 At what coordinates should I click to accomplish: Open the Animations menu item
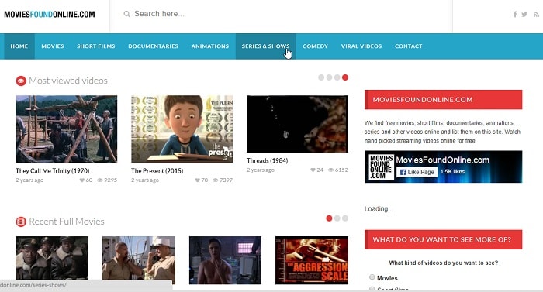210,46
